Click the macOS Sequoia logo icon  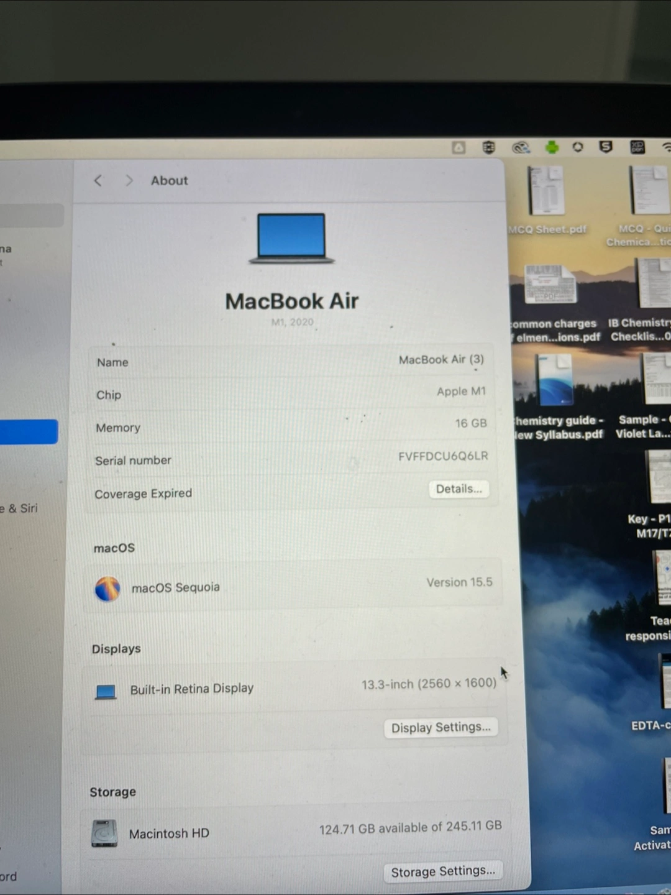tap(107, 589)
